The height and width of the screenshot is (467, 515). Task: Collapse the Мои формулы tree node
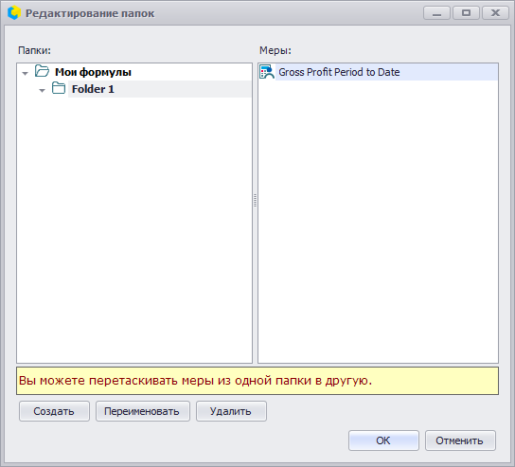tap(26, 73)
